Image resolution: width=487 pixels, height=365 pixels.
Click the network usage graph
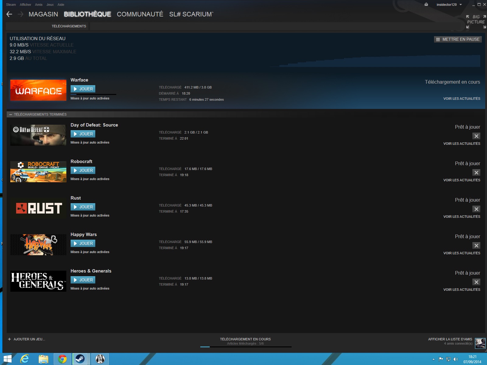tap(375, 61)
